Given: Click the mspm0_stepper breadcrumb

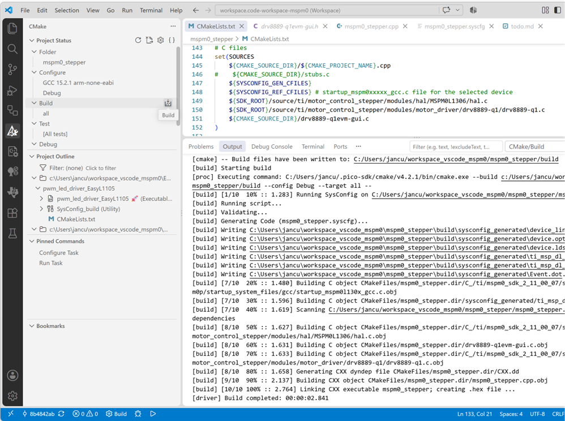Looking at the screenshot, I should tap(212, 39).
